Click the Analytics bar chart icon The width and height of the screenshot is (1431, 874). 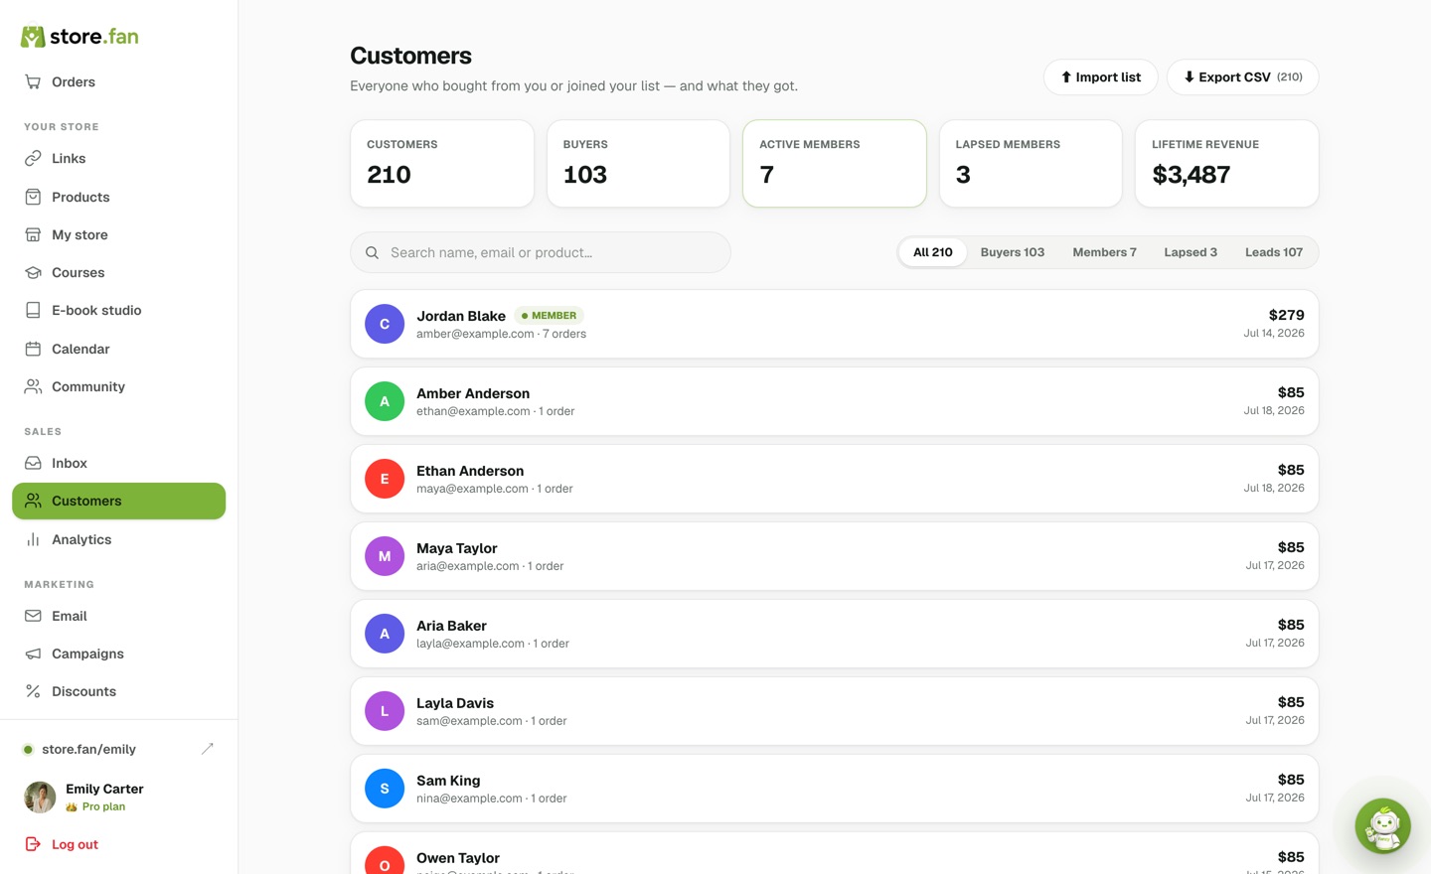pos(33,540)
